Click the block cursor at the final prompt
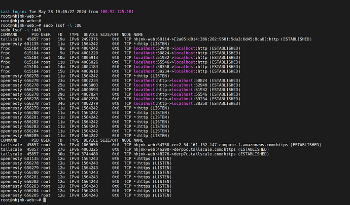 [45, 200]
